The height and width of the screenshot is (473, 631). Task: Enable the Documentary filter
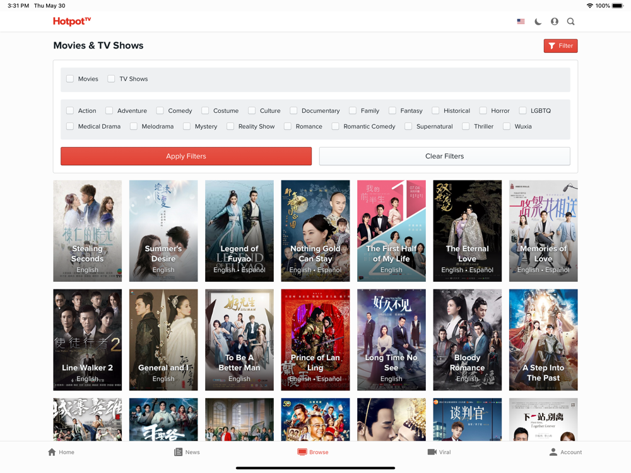(x=294, y=110)
